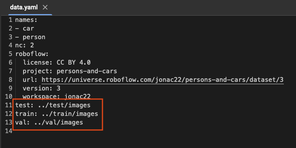Click the roboflow: key line
The height and width of the screenshot is (148, 296).
pos(32,54)
